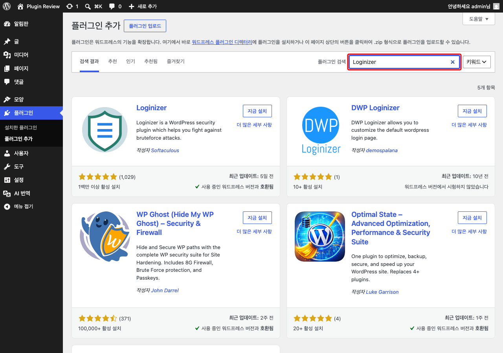Open the admin avatar at top right
503x353 pixels.
coord(496,6)
